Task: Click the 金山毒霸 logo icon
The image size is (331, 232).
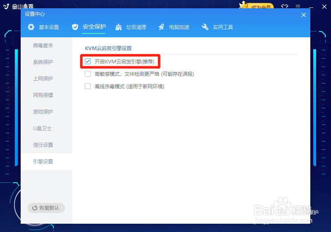Action: point(6,6)
